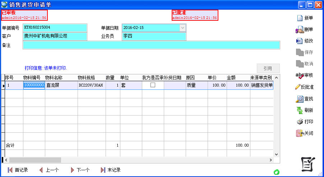324x177 pixels.
Task: Print using the 打印 printer icon
Action: coord(300,122)
